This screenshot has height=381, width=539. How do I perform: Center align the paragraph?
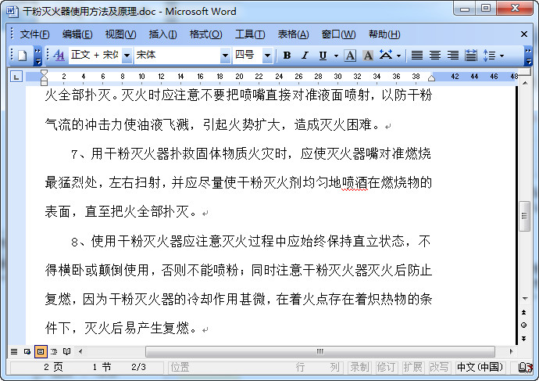tap(435, 56)
